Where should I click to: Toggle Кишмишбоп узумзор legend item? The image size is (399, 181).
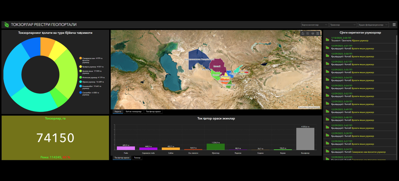coord(81,87)
